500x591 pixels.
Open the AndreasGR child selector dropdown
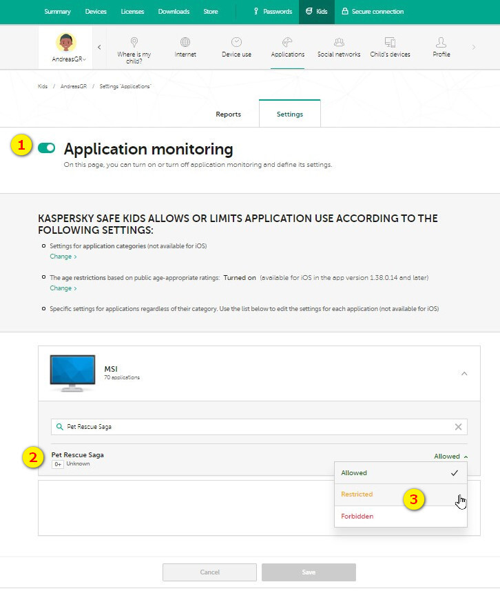(x=69, y=59)
